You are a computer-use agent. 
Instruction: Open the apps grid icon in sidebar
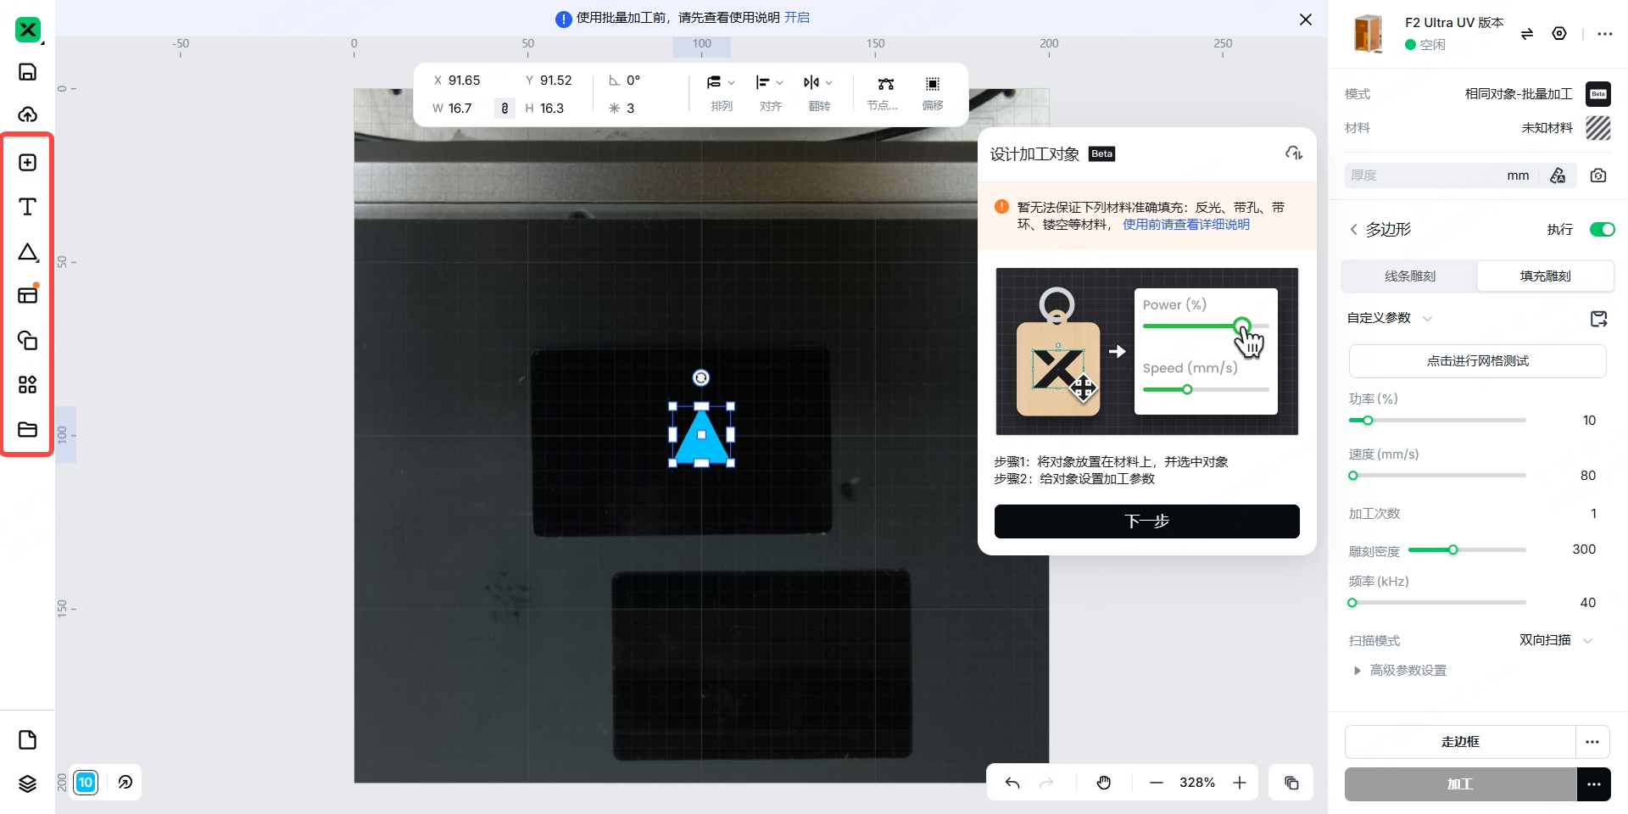tap(27, 385)
